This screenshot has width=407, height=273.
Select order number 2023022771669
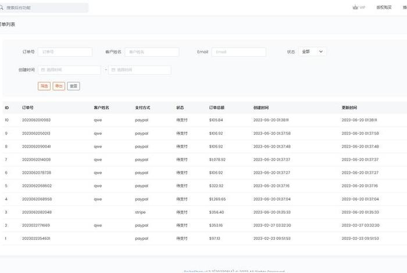coord(36,225)
